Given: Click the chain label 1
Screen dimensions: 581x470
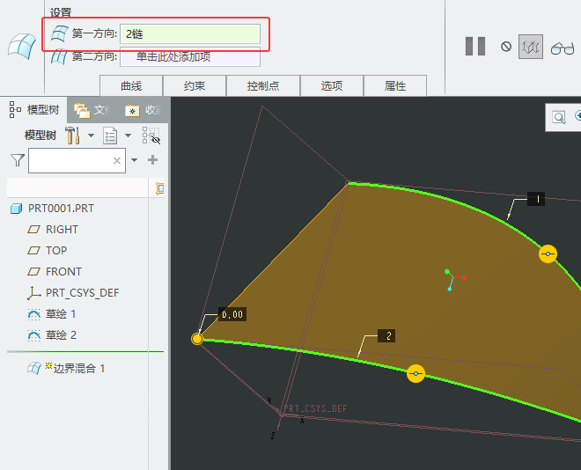Looking at the screenshot, I should (536, 199).
